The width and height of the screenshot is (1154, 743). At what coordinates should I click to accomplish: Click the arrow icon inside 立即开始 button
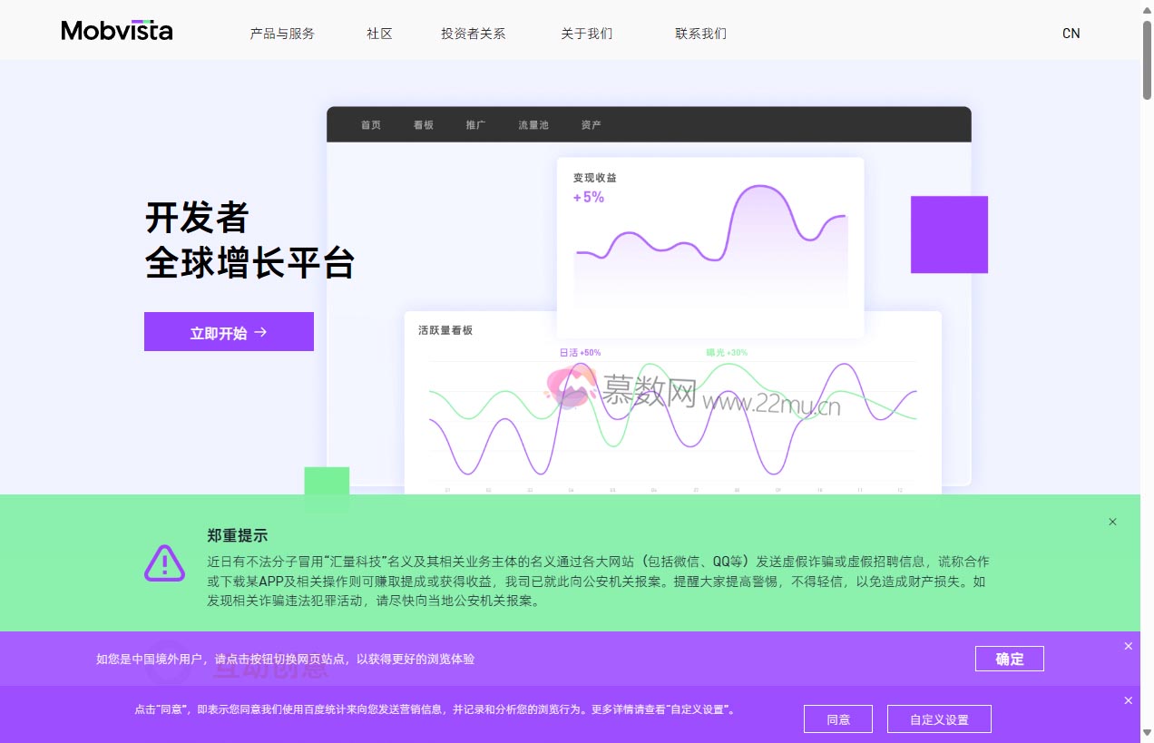(260, 332)
